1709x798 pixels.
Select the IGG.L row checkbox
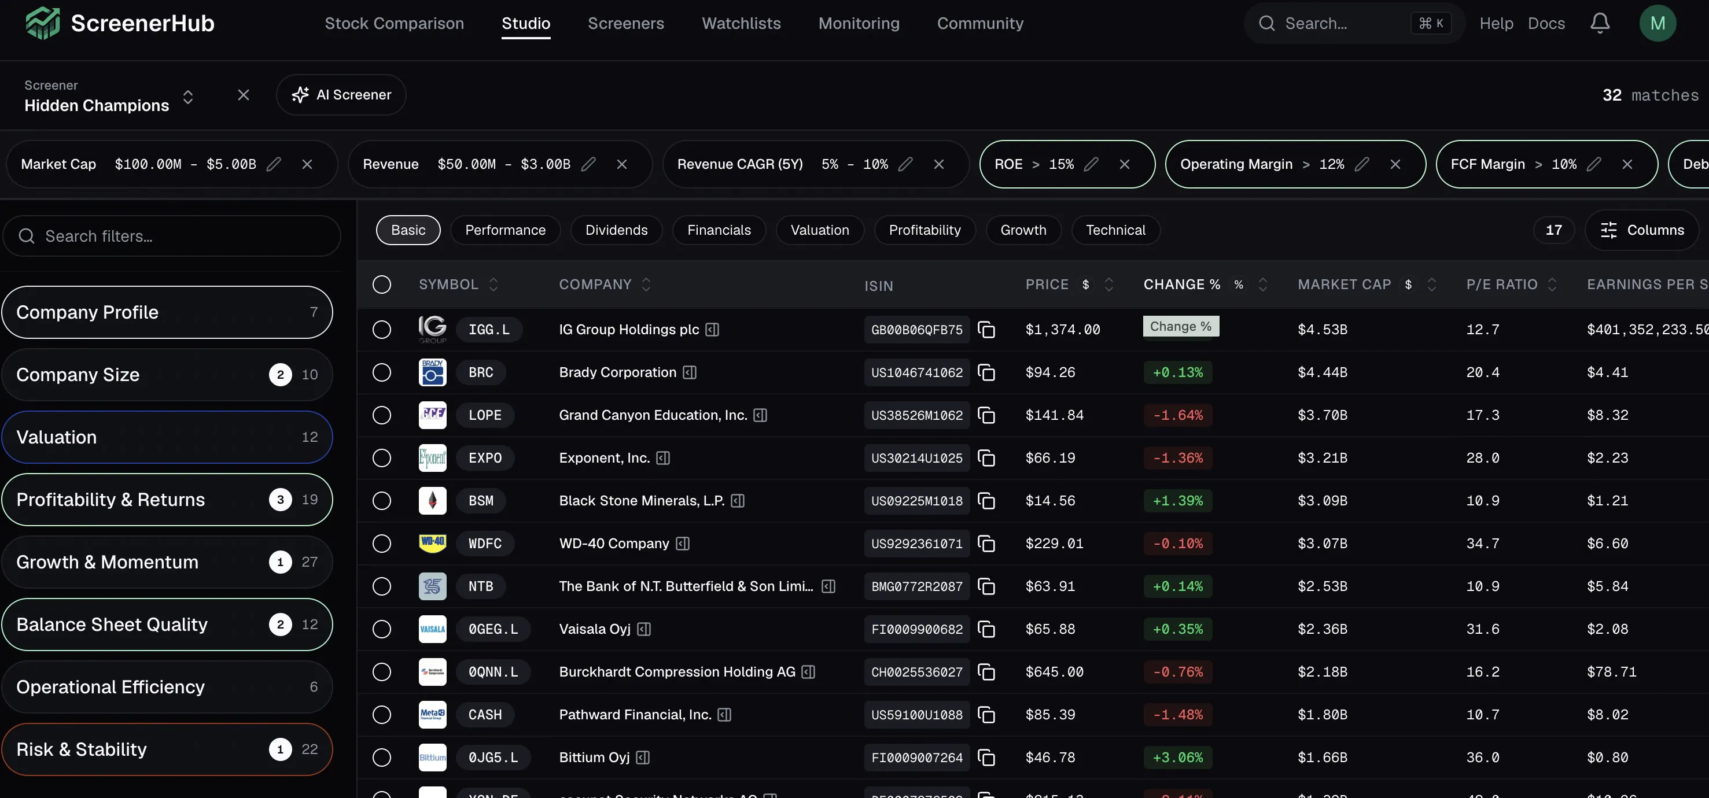pyautogui.click(x=381, y=330)
